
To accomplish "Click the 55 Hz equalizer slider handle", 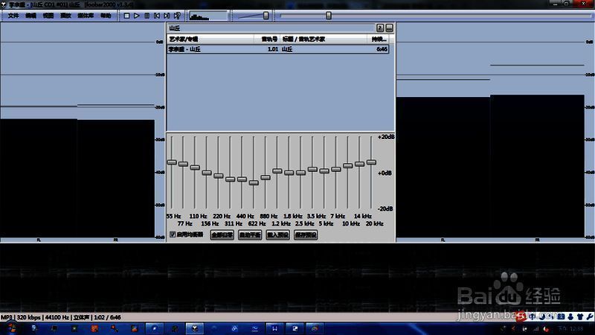I will (x=172, y=162).
